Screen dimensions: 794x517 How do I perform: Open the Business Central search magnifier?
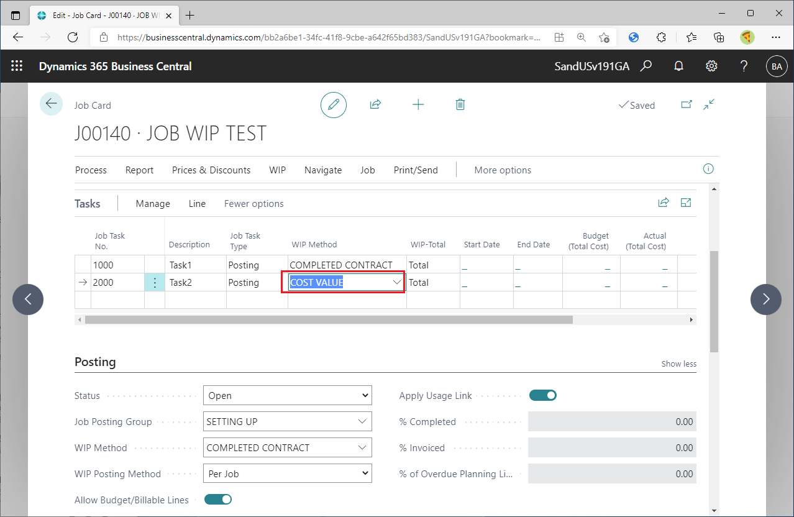(x=646, y=66)
